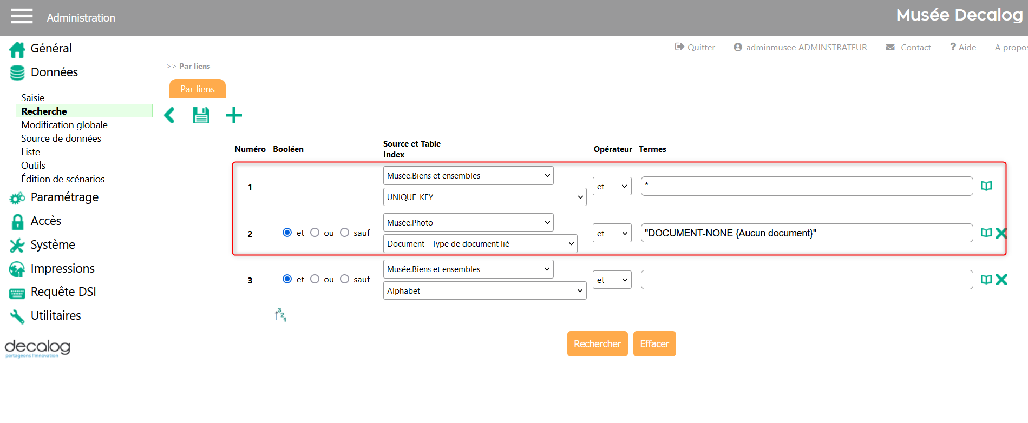Open the Alphabet index dropdown in row 3
This screenshot has width=1028, height=423.
click(484, 291)
